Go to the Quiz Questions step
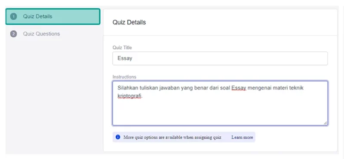Screen dimensions: 344x159 [41, 34]
